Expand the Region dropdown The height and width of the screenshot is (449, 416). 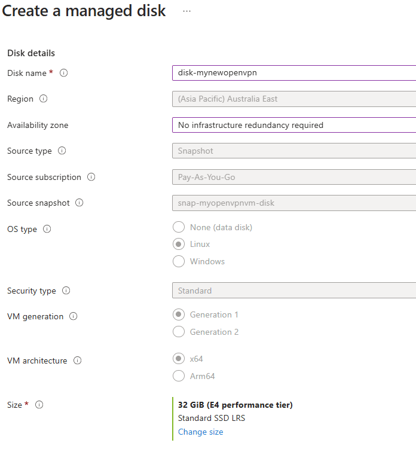pyautogui.click(x=293, y=99)
